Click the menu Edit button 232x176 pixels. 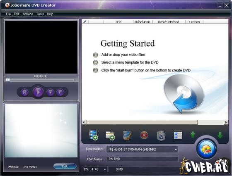click(x=65, y=166)
